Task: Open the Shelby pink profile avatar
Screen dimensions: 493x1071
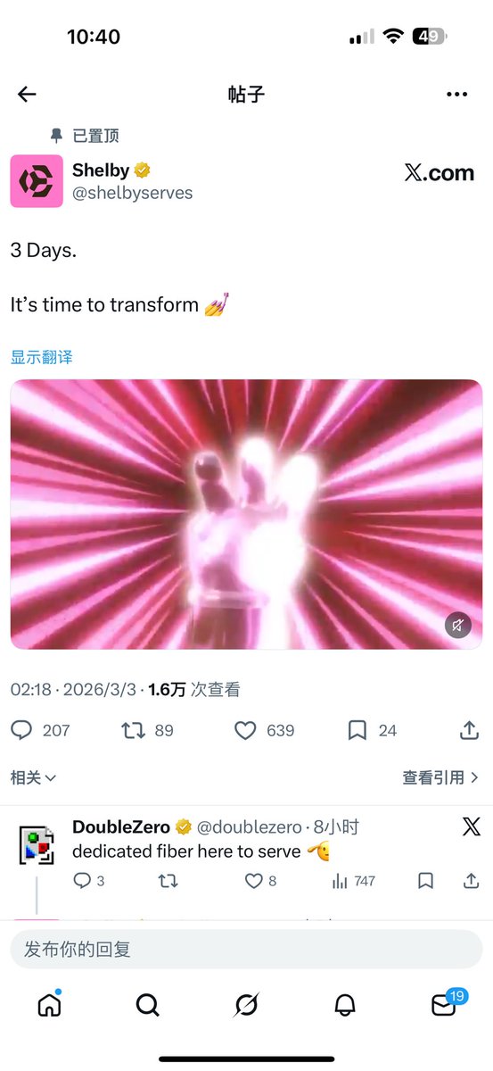Action: tap(37, 181)
